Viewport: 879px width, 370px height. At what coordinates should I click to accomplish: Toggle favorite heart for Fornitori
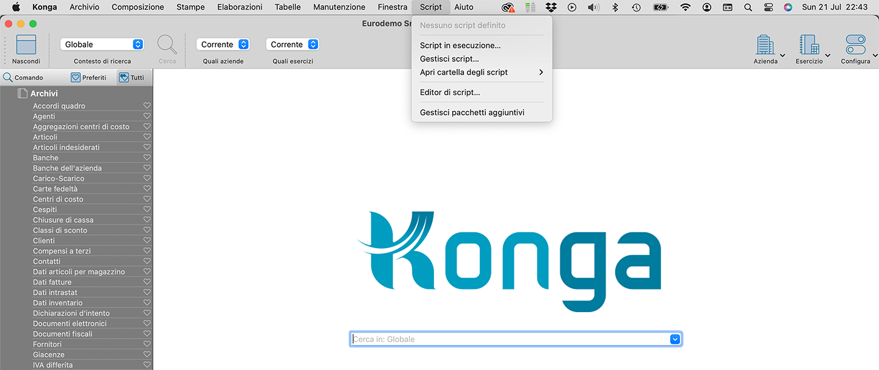(x=146, y=344)
